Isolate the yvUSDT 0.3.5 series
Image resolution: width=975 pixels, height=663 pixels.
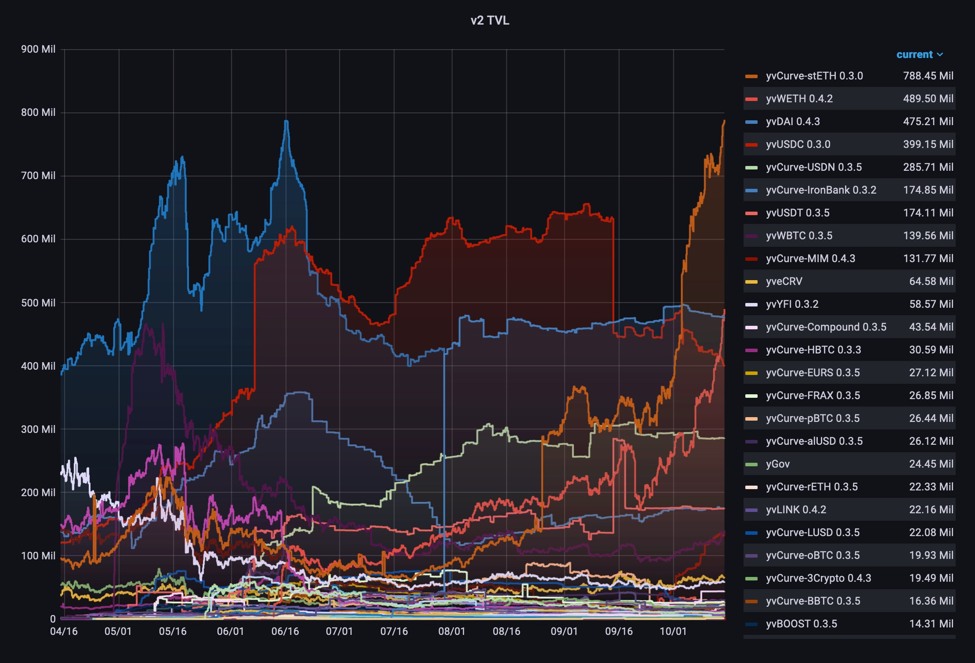798,213
